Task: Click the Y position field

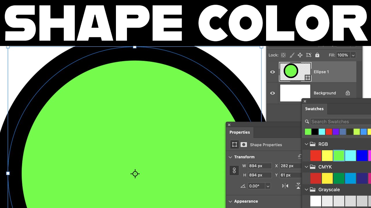Action: [x=291, y=175]
